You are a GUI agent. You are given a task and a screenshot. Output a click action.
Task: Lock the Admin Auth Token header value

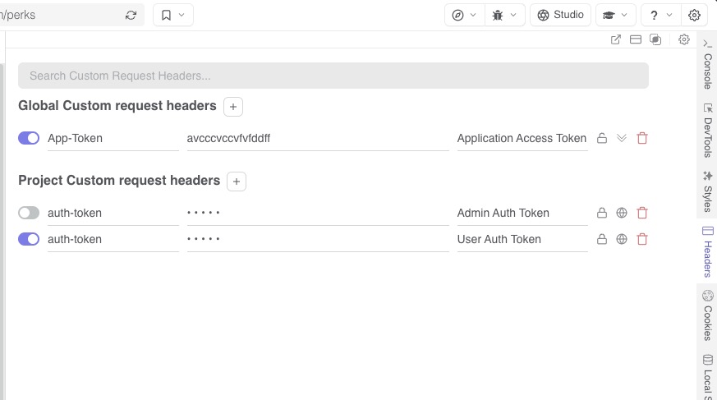(602, 213)
